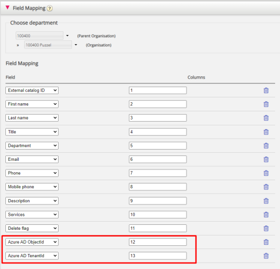Open the Field Mapping help icon

pyautogui.click(x=49, y=8)
